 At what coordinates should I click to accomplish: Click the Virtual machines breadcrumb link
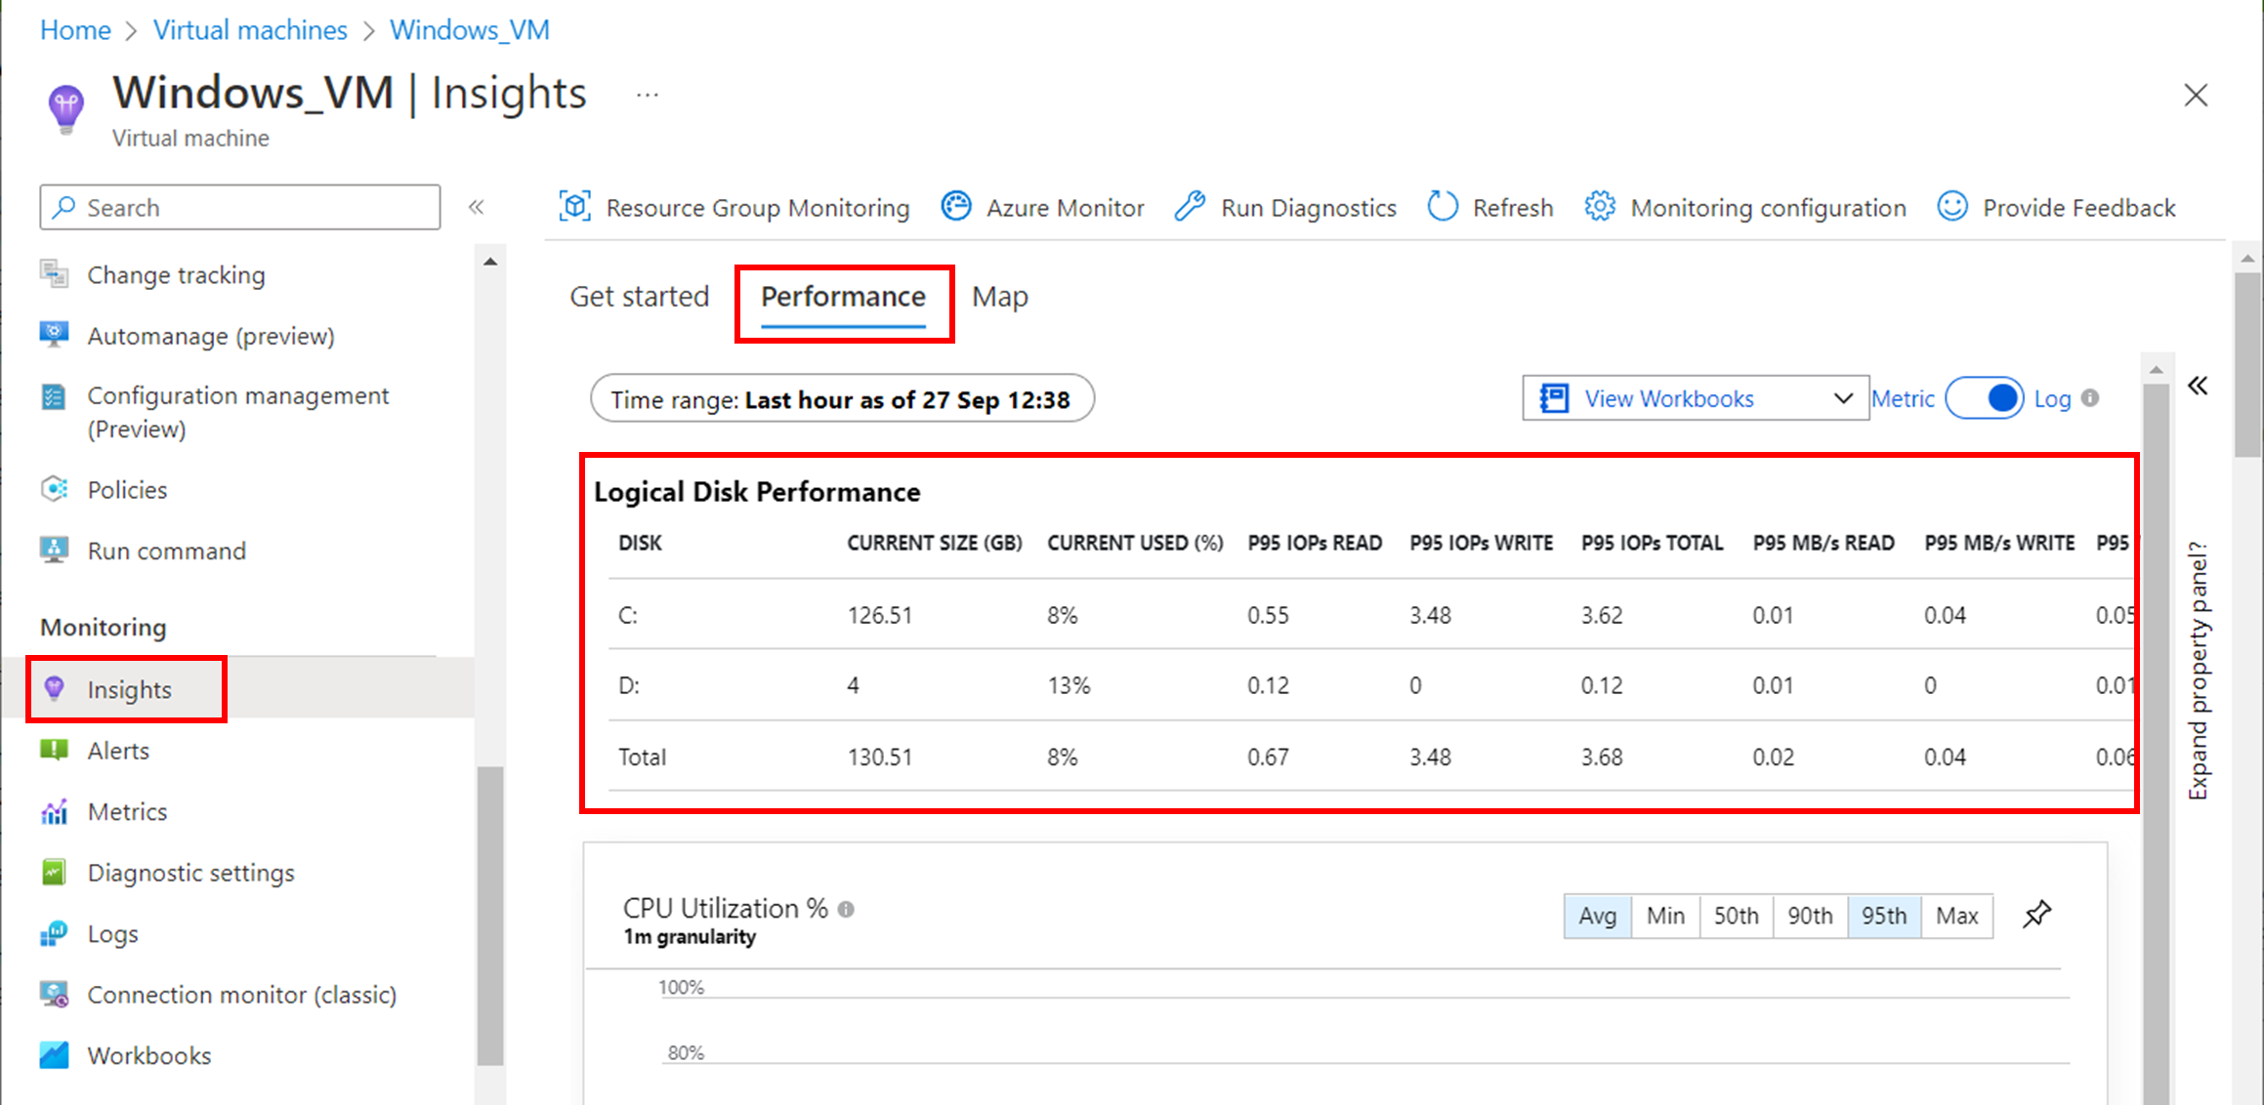250,30
